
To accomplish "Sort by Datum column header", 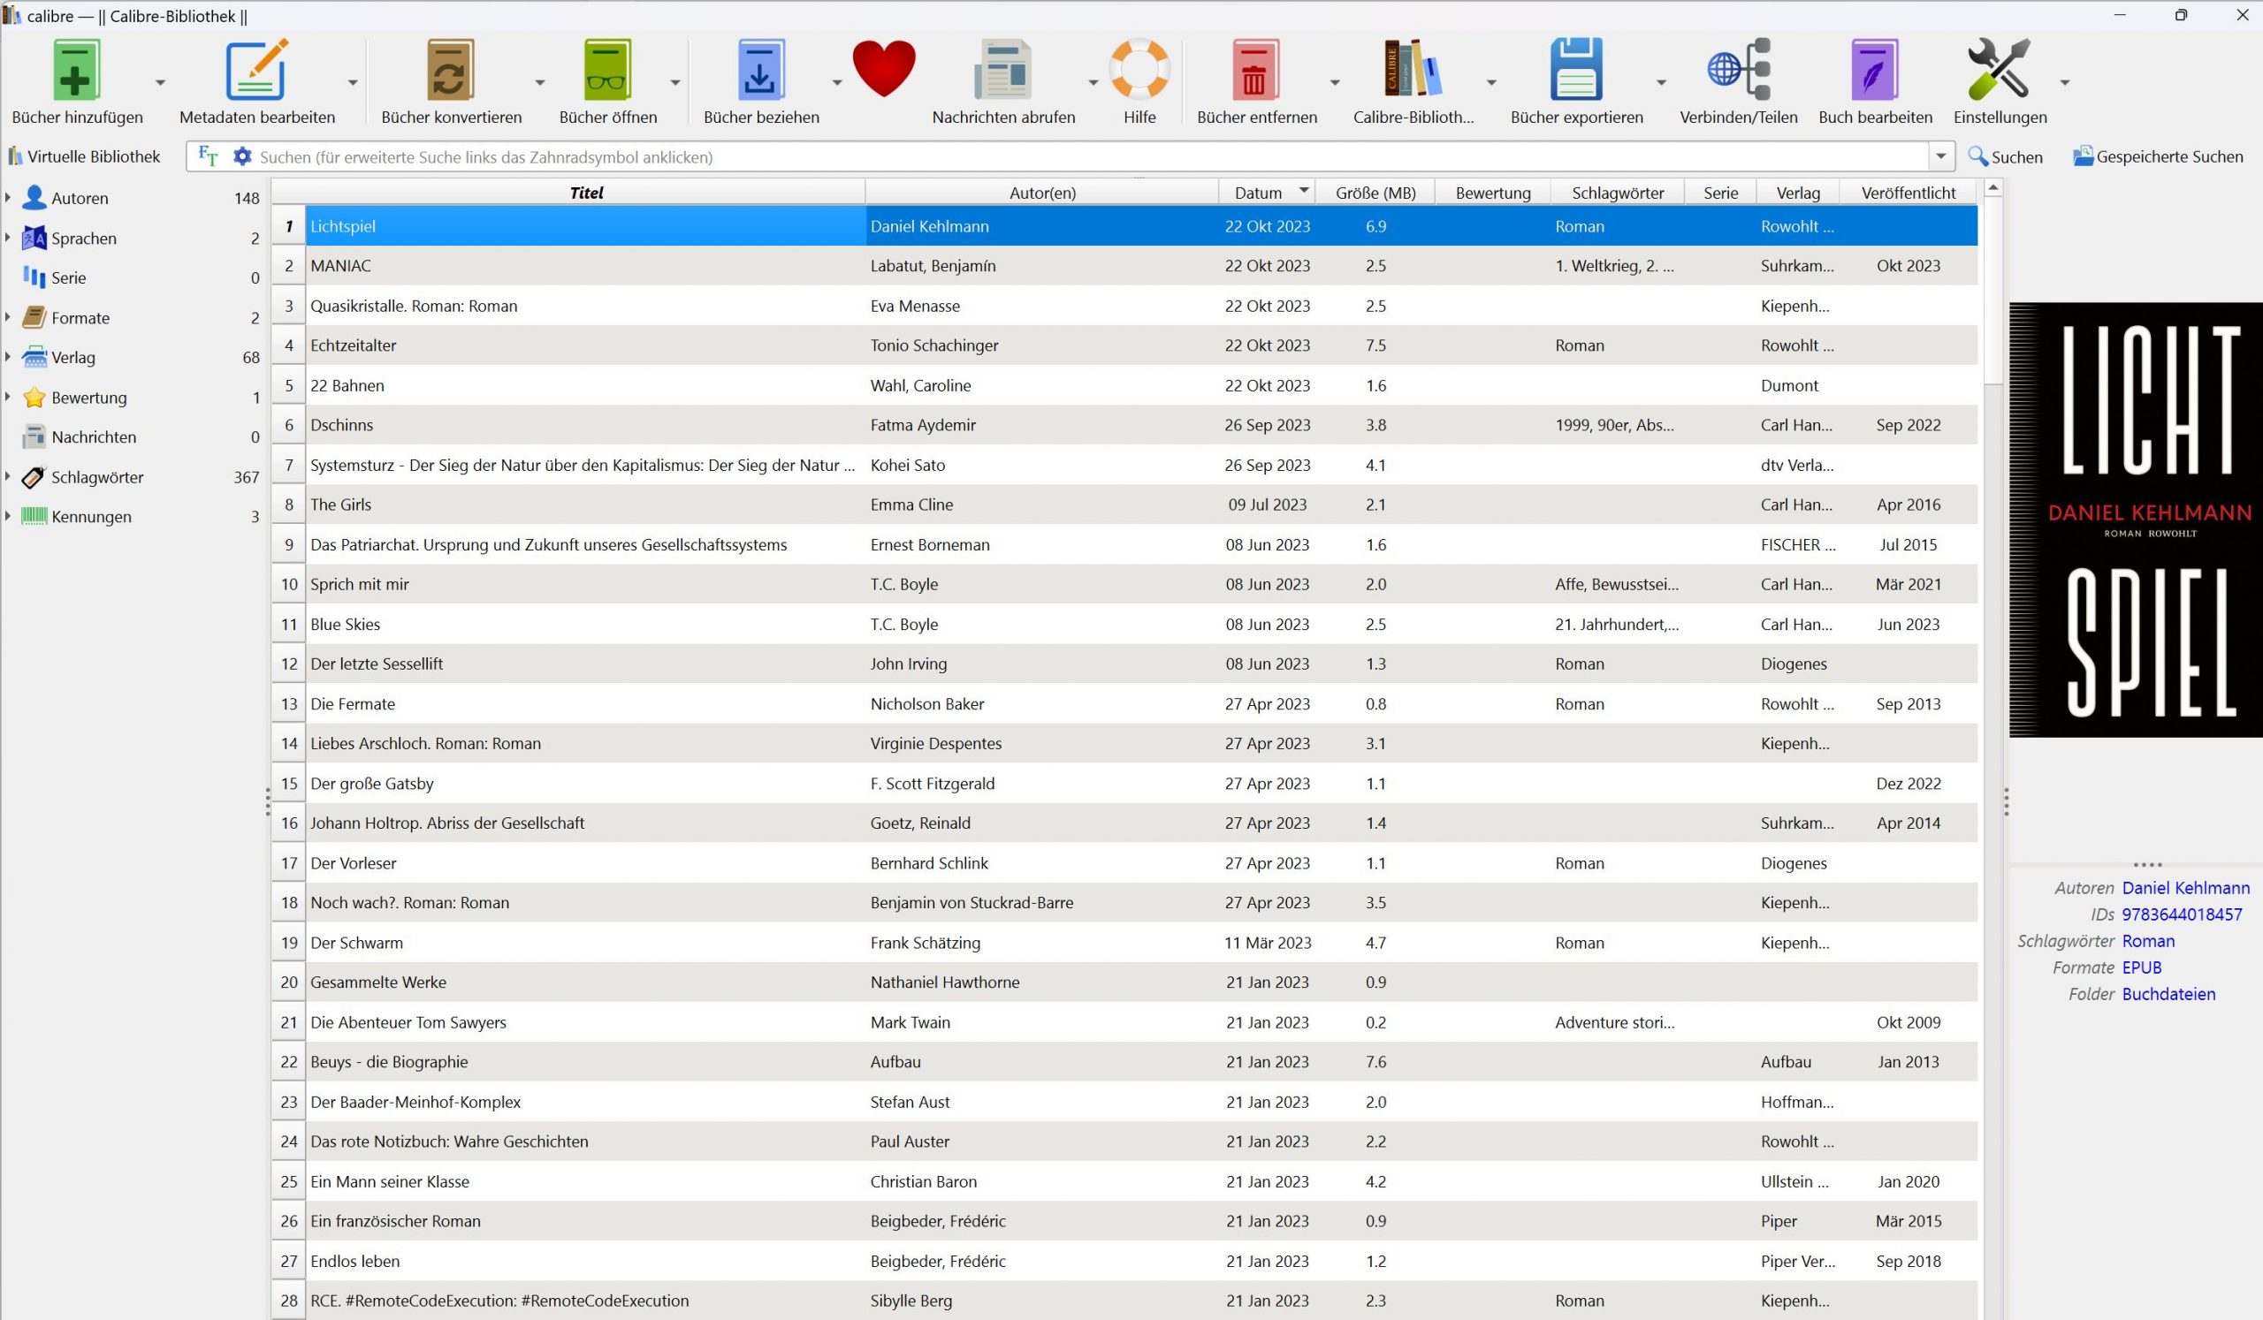I will (x=1266, y=192).
